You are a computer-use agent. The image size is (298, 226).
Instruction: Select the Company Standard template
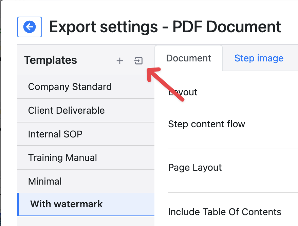70,87
